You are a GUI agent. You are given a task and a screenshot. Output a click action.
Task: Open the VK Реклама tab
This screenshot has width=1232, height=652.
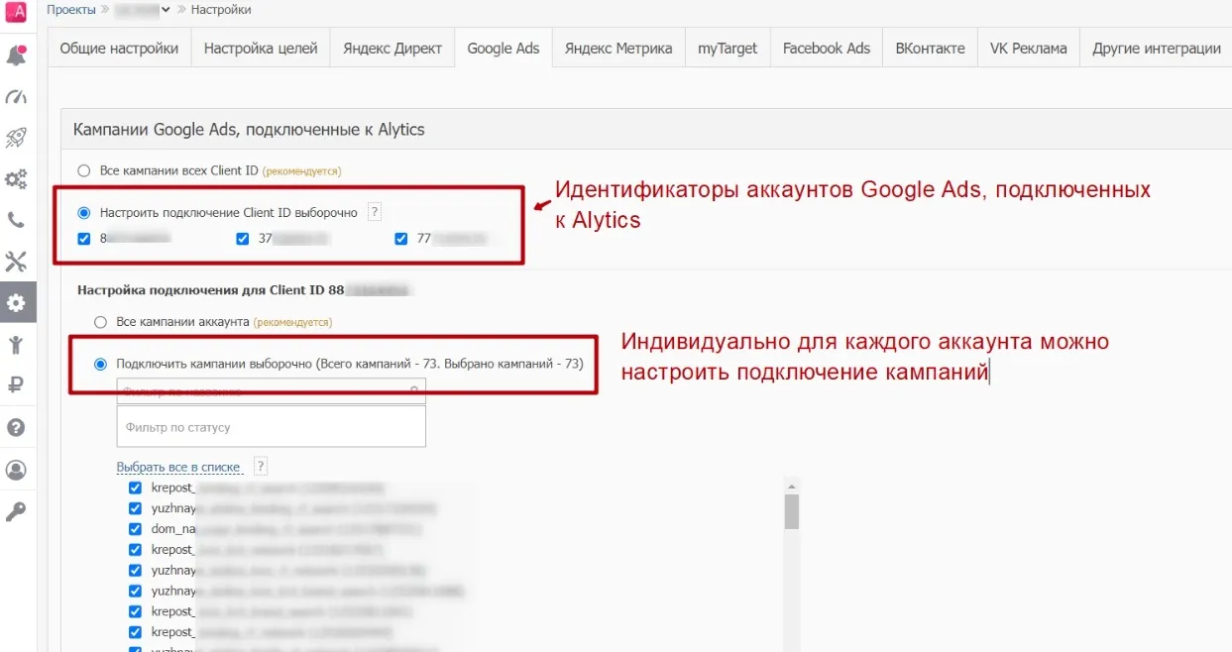1029,49
